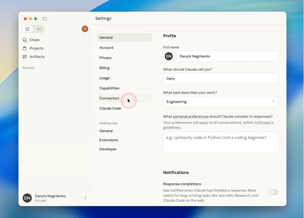304x218 pixels.
Task: Switch to code mode icon
Action: pyautogui.click(x=39, y=29)
